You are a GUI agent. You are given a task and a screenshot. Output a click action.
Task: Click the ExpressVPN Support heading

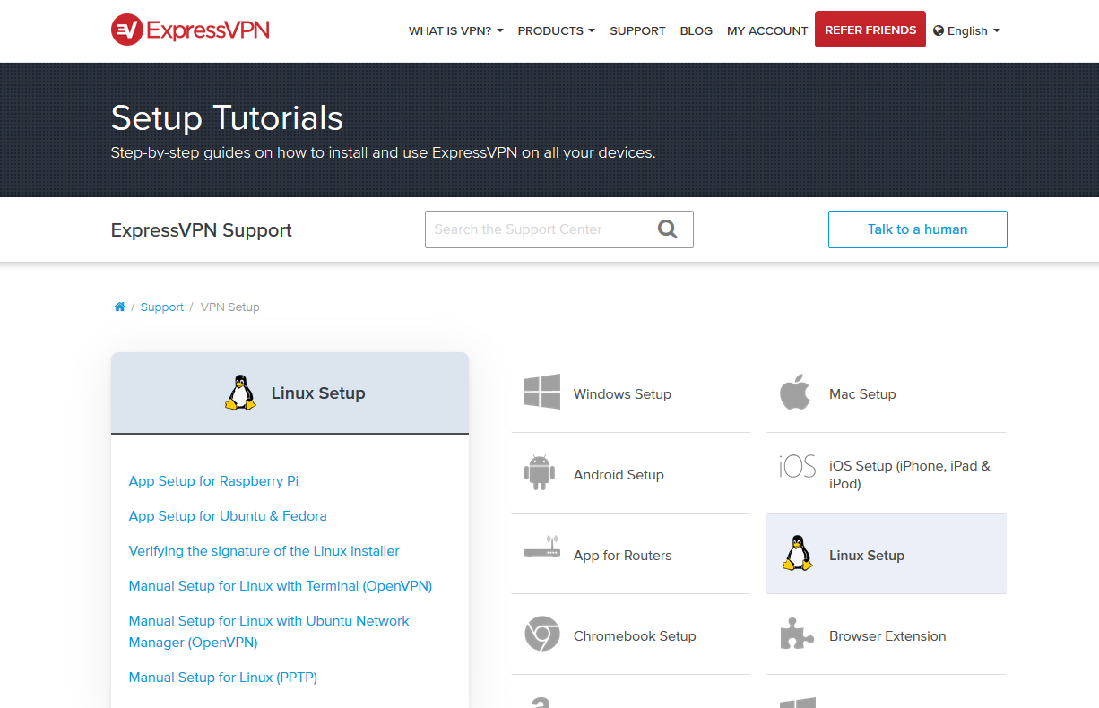click(x=202, y=230)
